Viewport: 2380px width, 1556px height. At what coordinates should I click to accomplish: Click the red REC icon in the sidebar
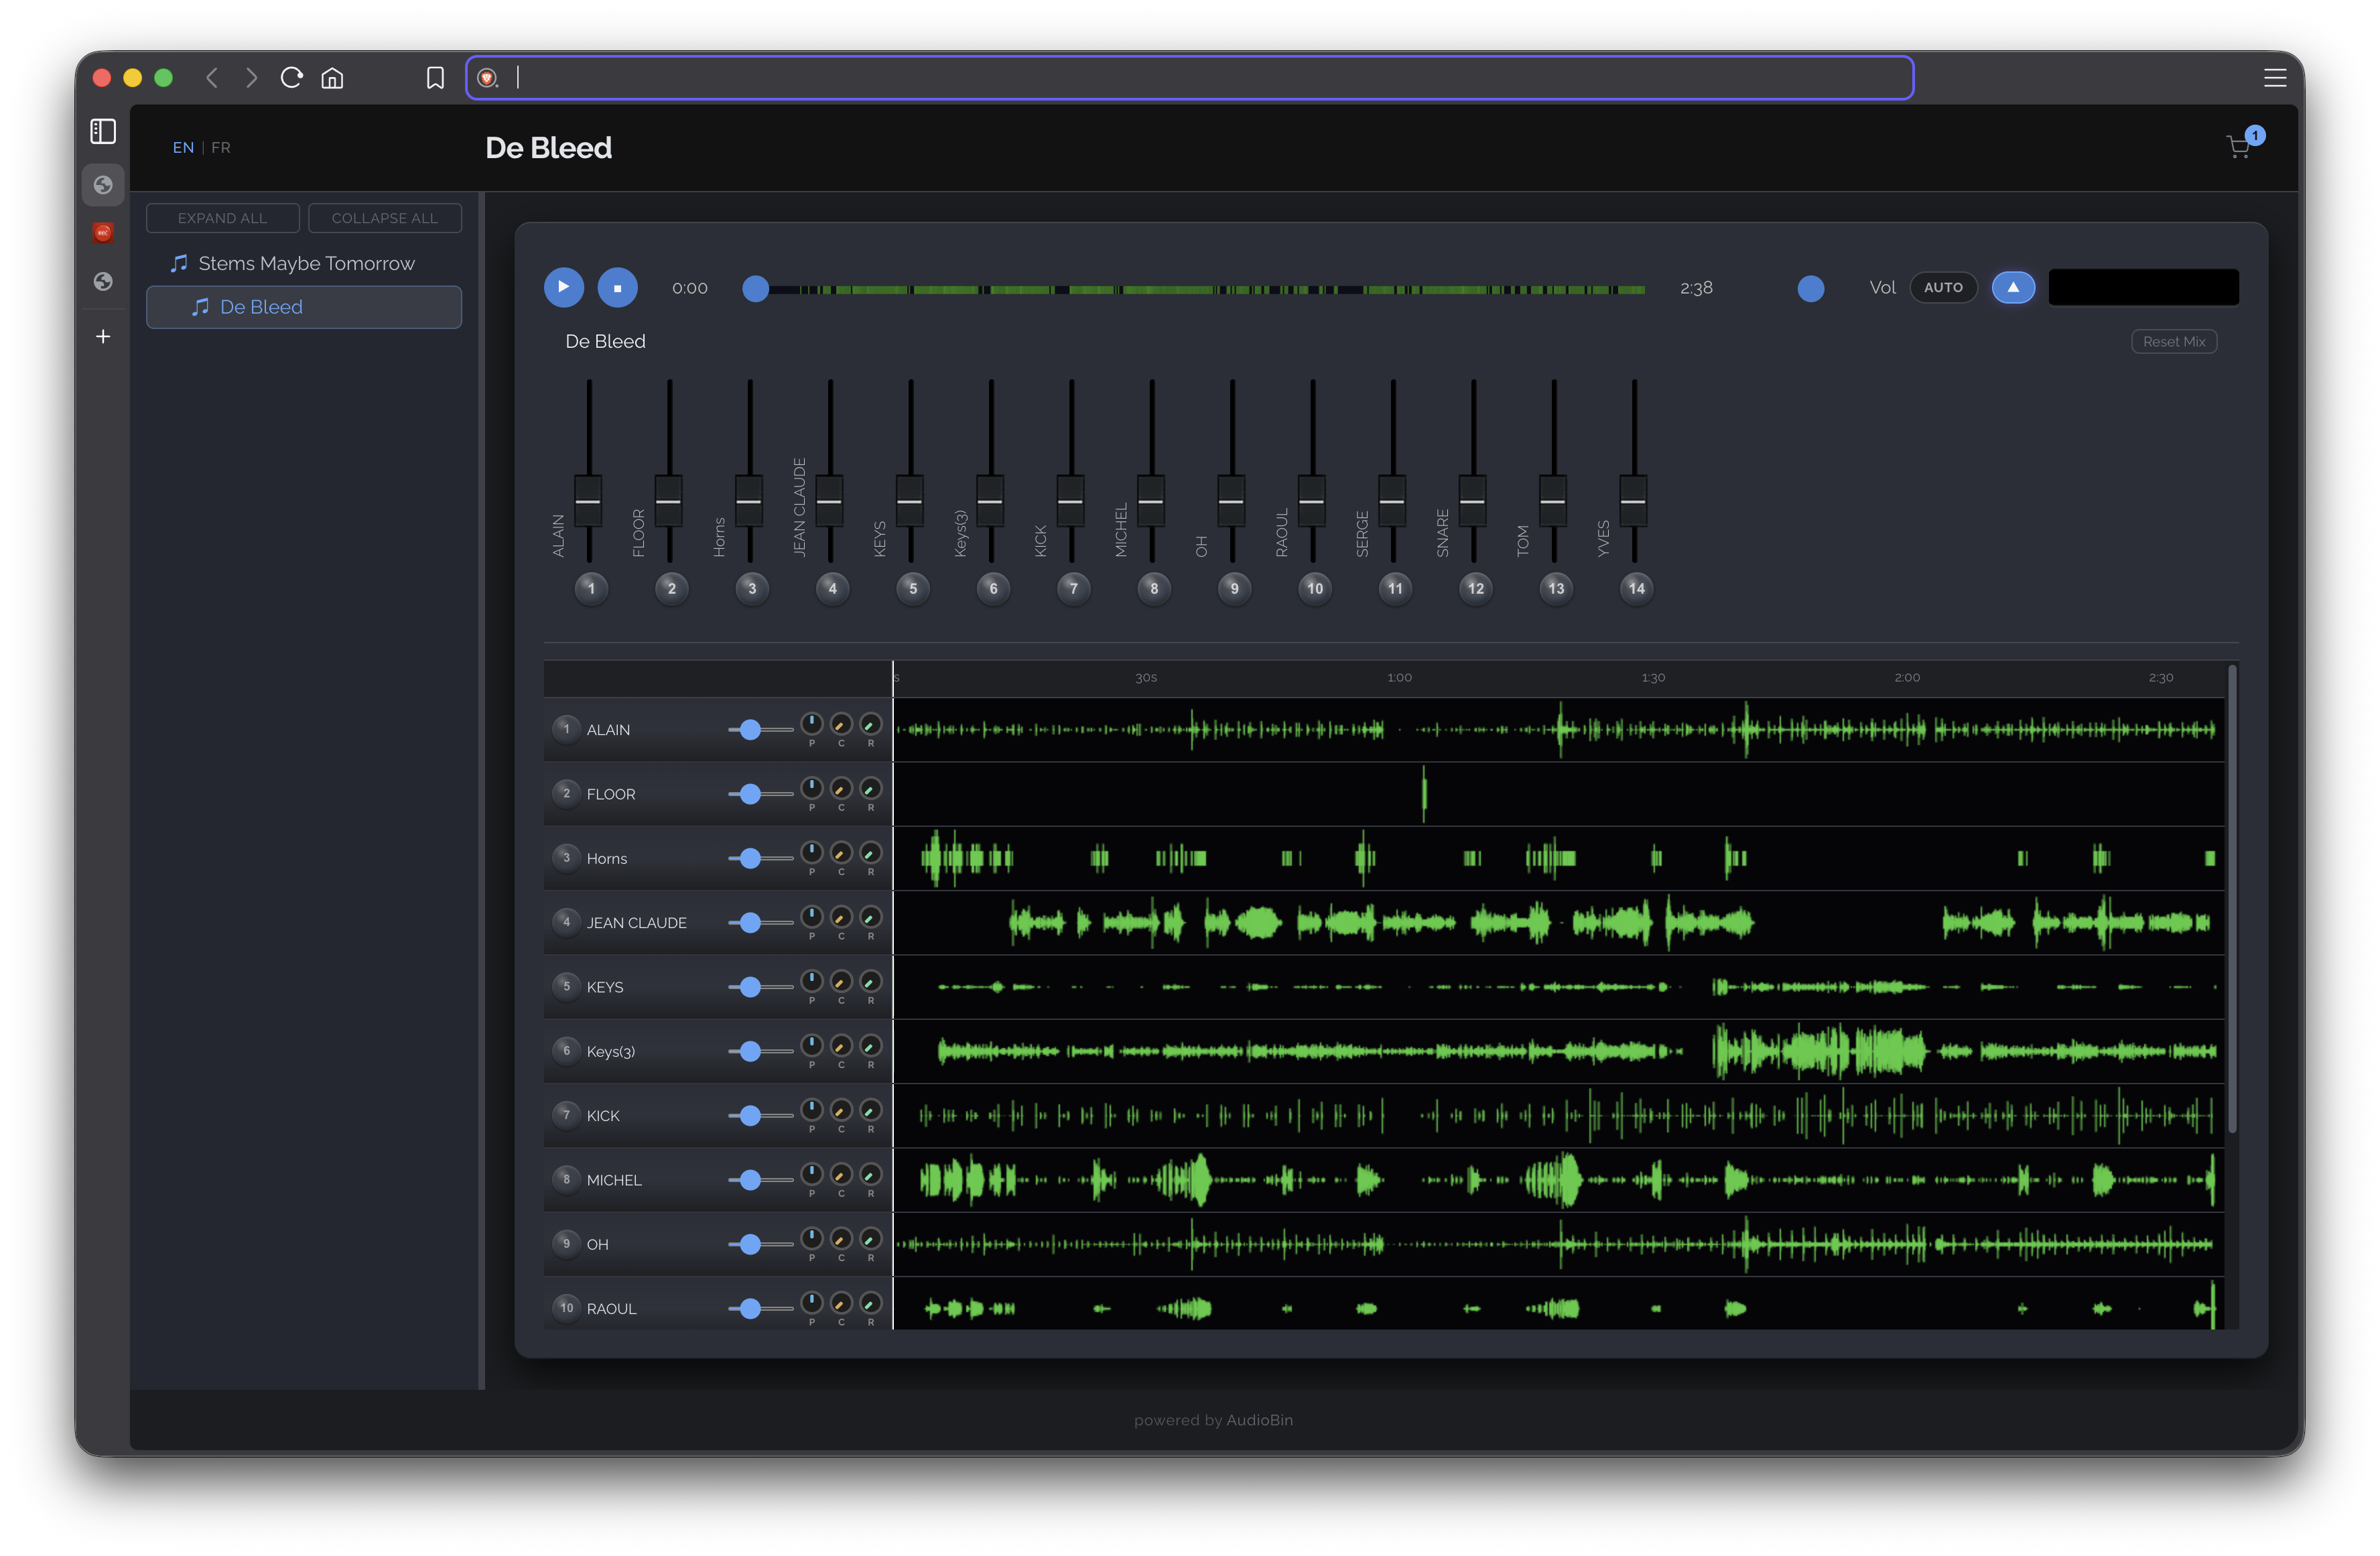[x=102, y=232]
